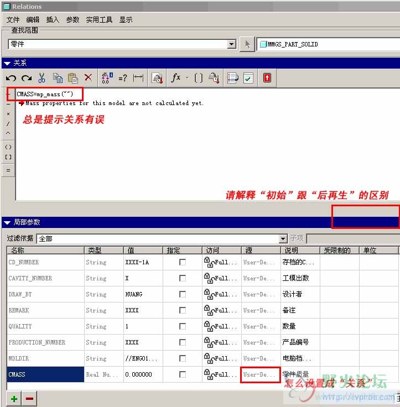Click the verify relations checkmark icon

pos(248,78)
